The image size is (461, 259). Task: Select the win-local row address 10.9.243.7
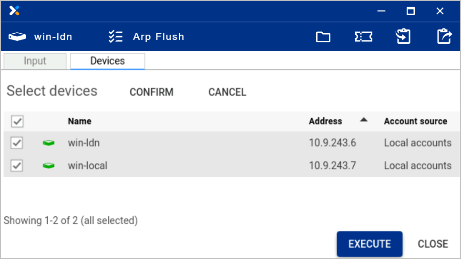click(x=332, y=166)
